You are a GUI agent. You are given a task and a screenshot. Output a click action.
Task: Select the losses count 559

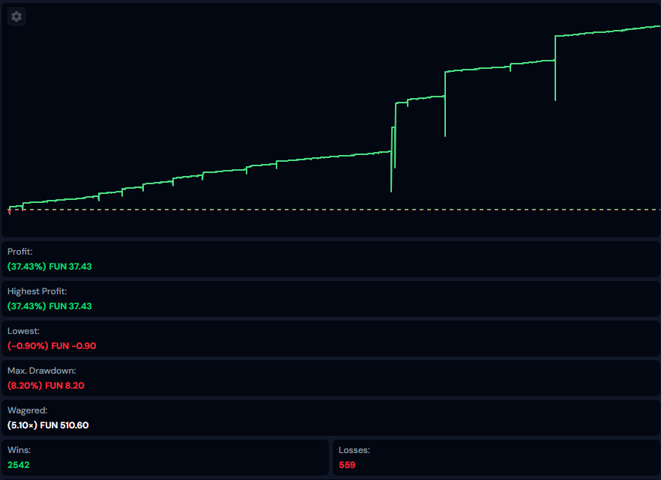tap(347, 465)
